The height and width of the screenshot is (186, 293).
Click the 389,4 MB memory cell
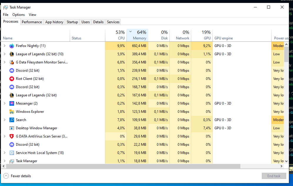click(137, 54)
